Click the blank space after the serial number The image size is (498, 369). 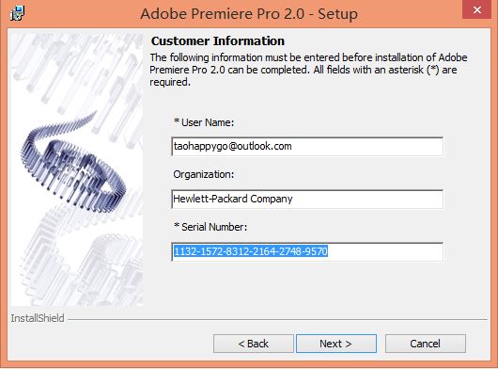[x=384, y=251]
